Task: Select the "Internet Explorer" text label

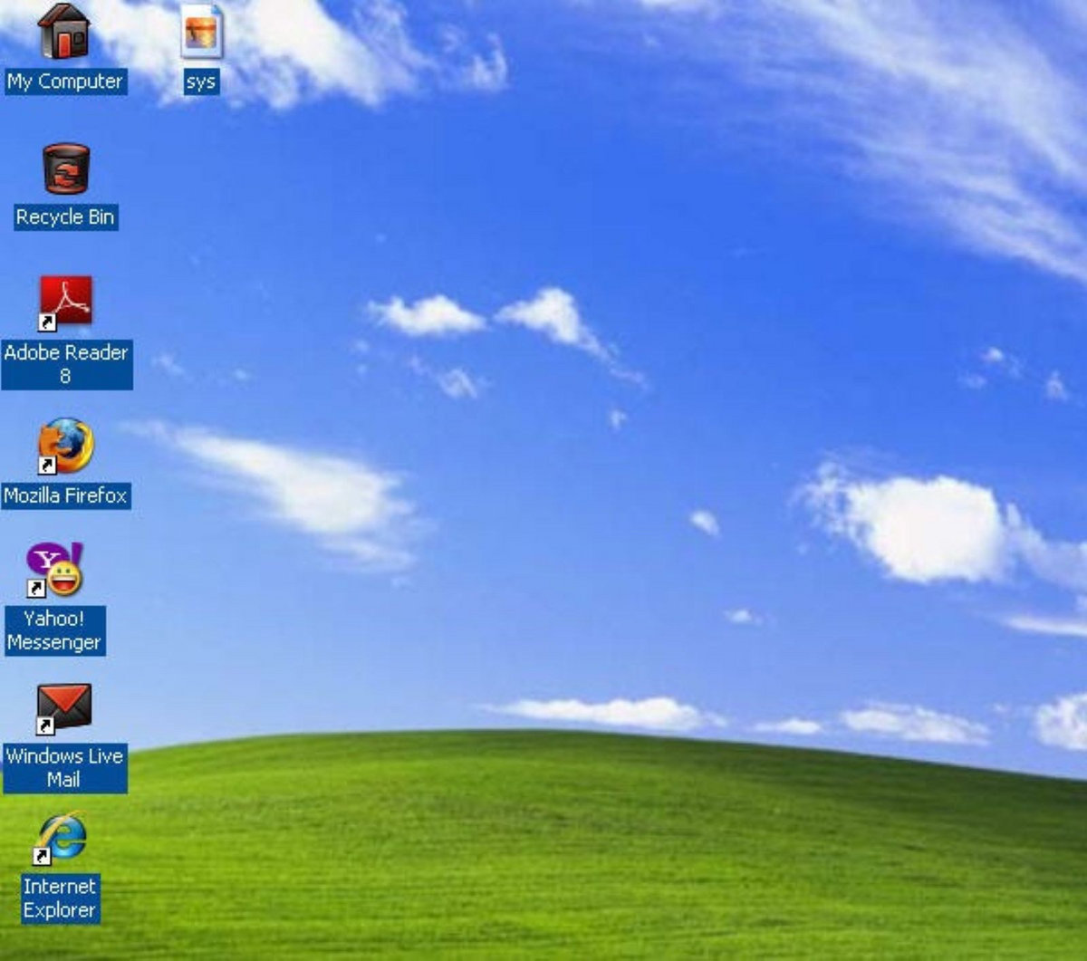Action: pyautogui.click(x=60, y=898)
